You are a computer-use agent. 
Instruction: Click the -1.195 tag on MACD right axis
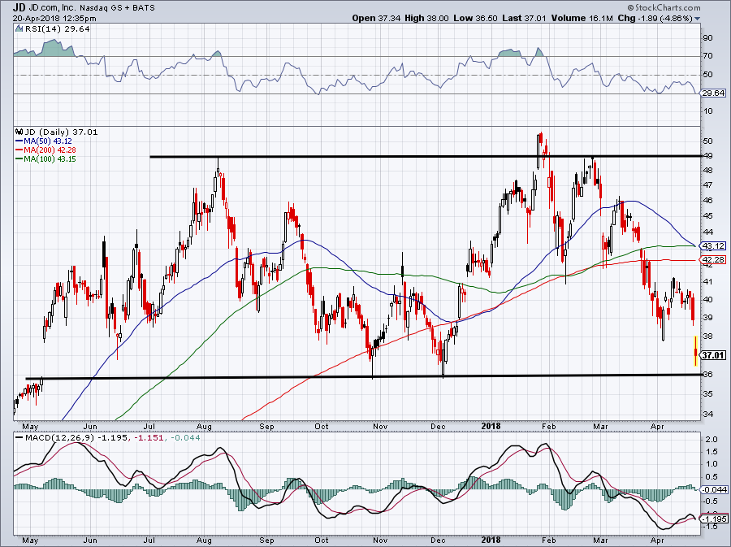tap(714, 519)
